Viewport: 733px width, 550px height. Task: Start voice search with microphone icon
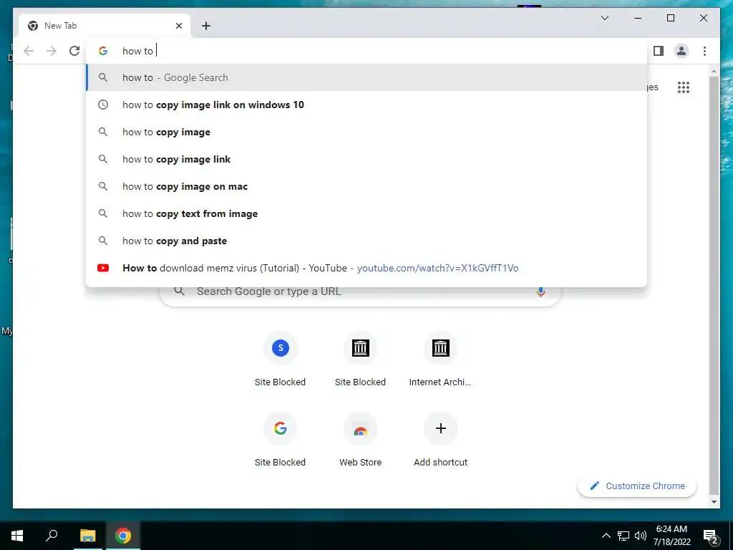(x=540, y=291)
